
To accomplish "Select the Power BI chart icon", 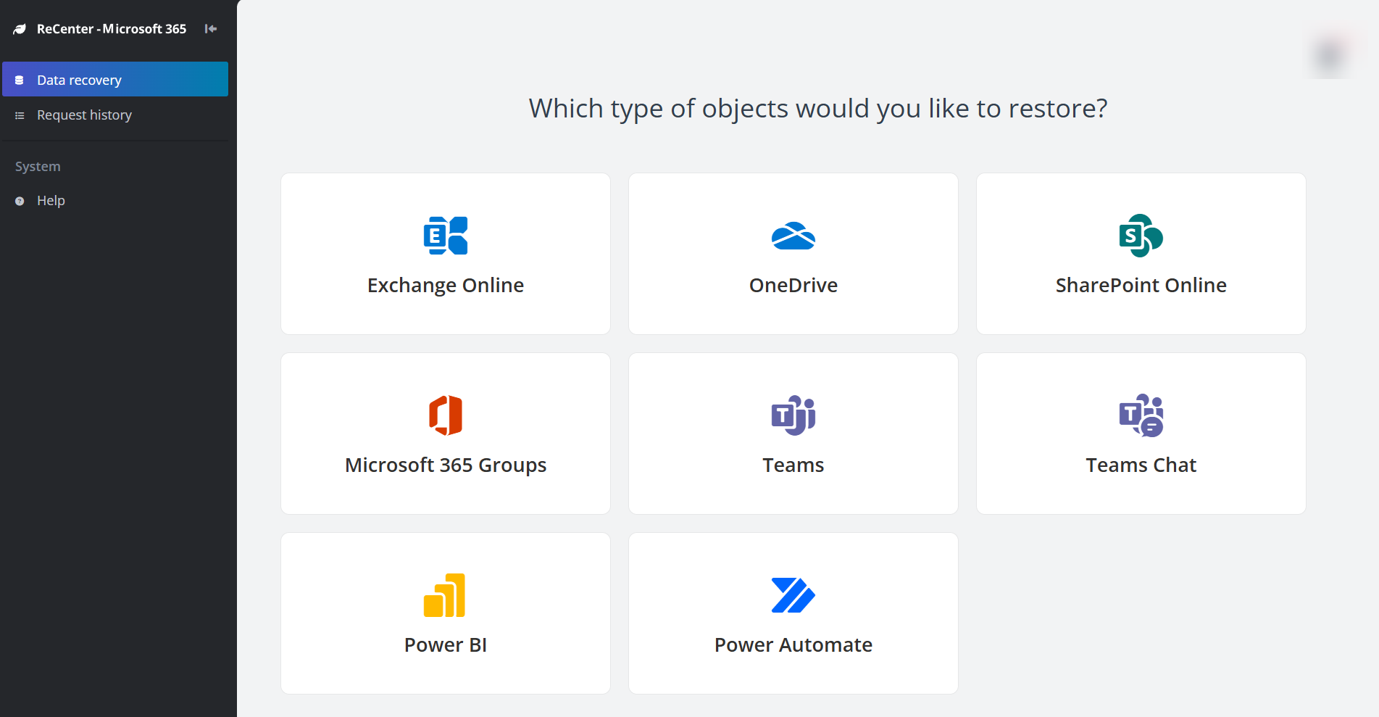I will (445, 594).
